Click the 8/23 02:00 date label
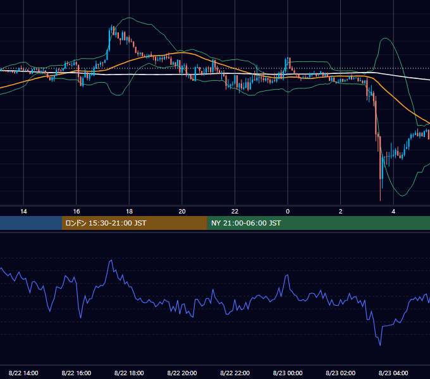 coord(341,373)
